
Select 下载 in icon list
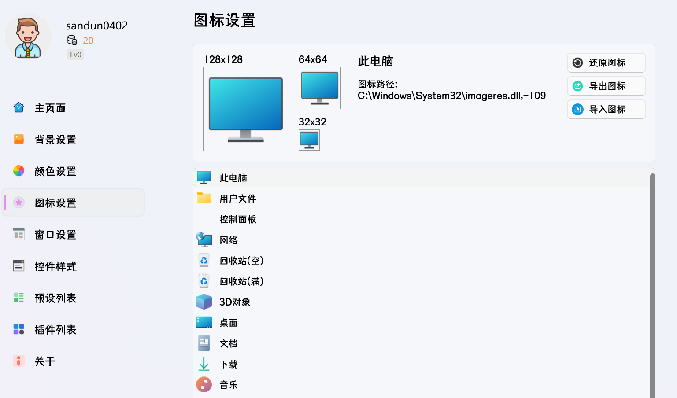(x=422, y=364)
